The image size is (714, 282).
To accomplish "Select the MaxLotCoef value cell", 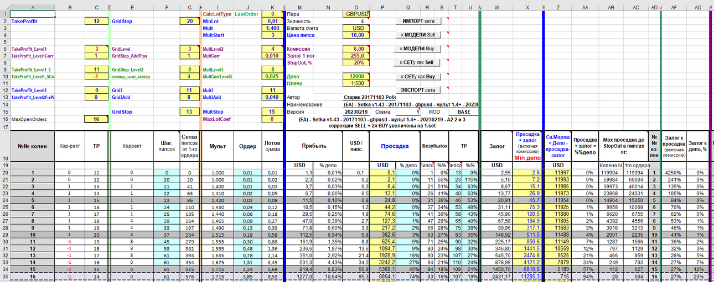I will [x=272, y=119].
